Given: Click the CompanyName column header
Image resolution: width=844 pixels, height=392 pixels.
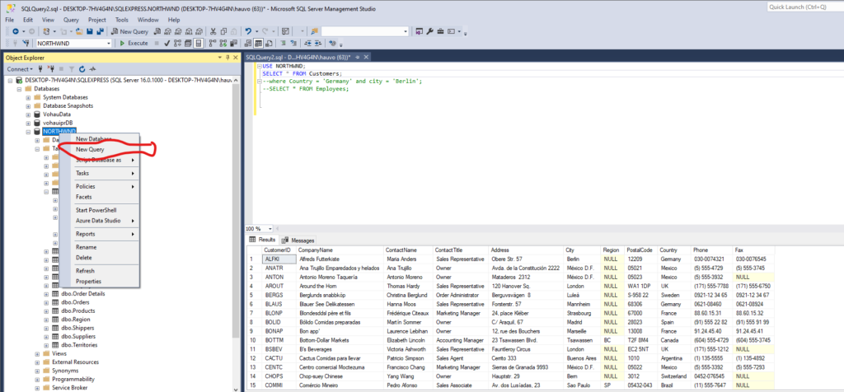Looking at the screenshot, I should point(340,250).
